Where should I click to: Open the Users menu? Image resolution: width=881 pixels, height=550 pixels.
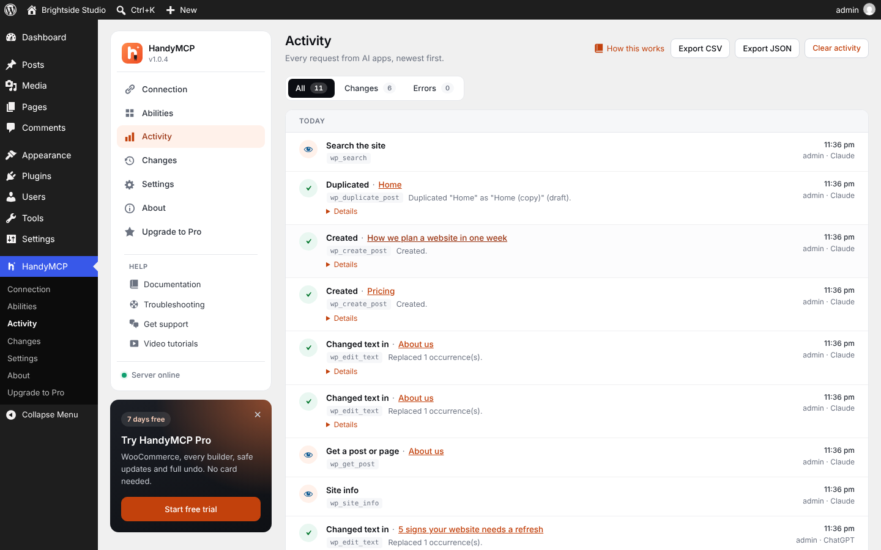49,197
